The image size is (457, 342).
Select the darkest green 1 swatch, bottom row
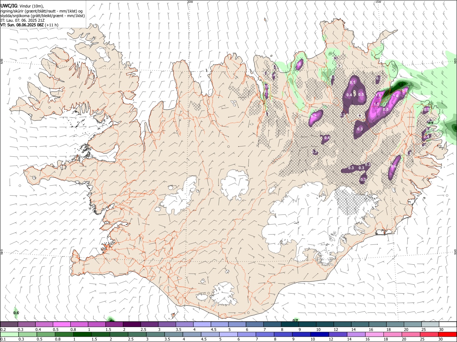click(82, 335)
